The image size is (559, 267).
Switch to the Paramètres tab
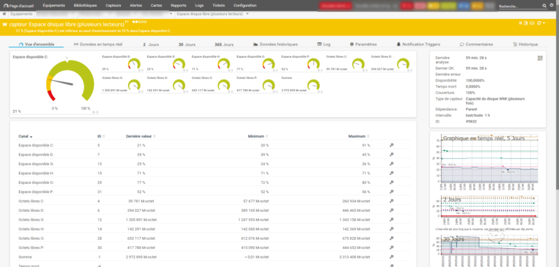pos(363,45)
